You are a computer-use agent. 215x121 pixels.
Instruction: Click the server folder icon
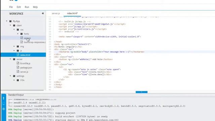(14, 59)
